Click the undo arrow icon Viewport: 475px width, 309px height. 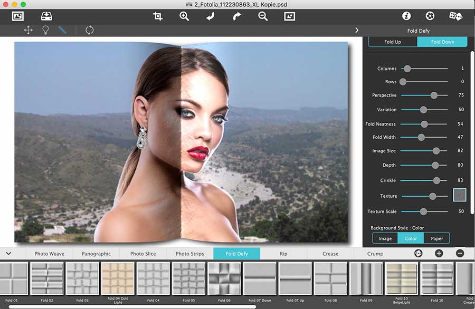click(210, 16)
